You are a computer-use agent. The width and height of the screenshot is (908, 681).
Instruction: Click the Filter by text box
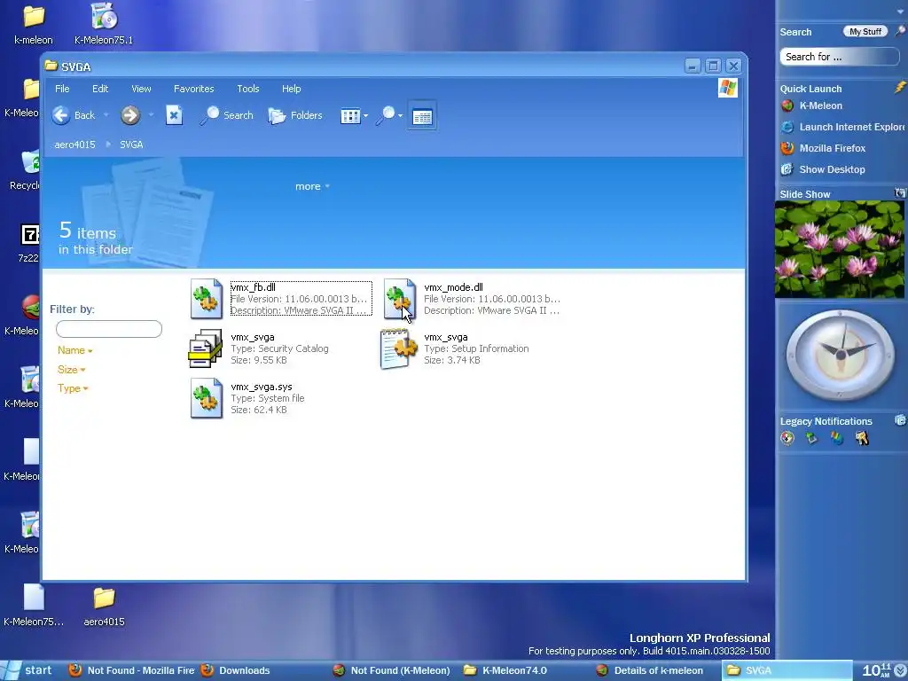point(109,329)
